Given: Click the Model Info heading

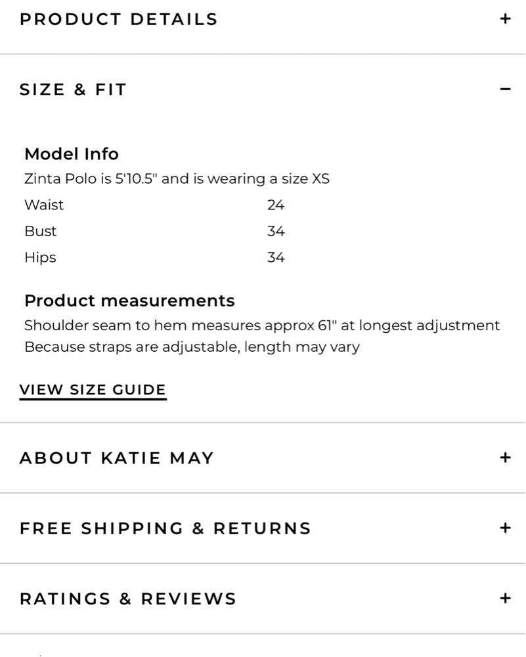Looking at the screenshot, I should (x=72, y=154).
